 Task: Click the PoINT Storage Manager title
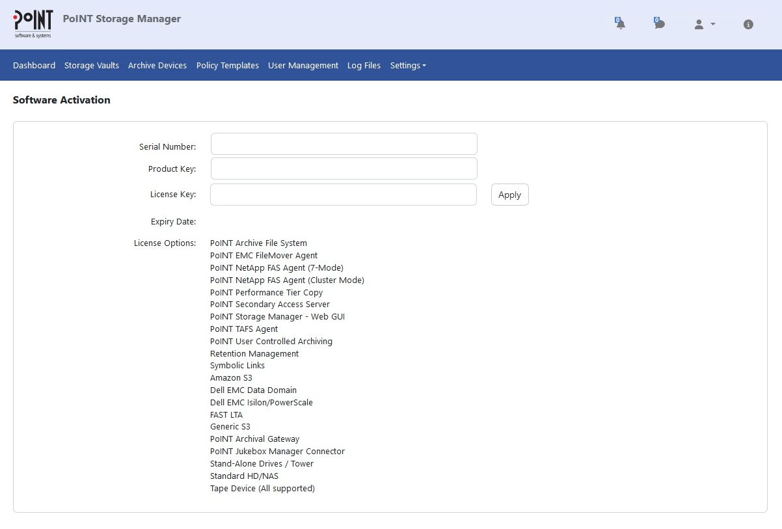click(x=122, y=19)
